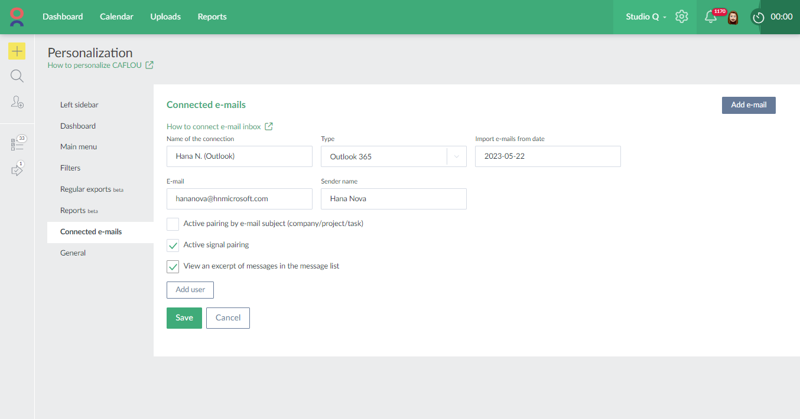Click the CAFLOU logo icon
Image resolution: width=800 pixels, height=419 pixels.
(x=17, y=17)
